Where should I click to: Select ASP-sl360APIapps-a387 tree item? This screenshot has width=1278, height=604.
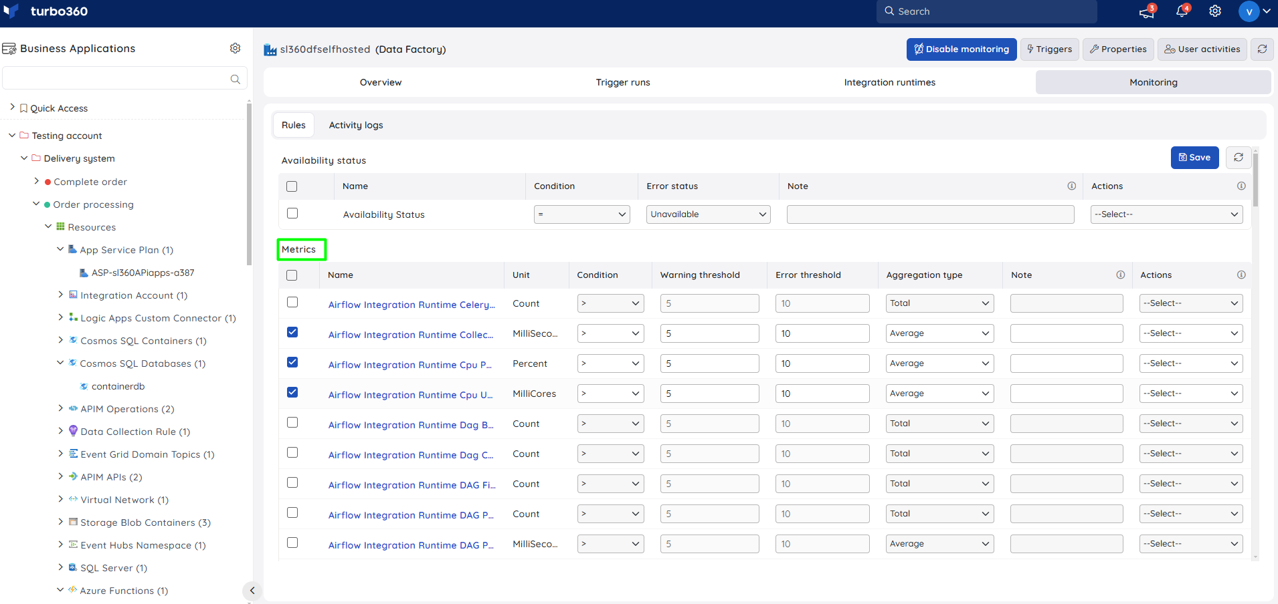[143, 272]
